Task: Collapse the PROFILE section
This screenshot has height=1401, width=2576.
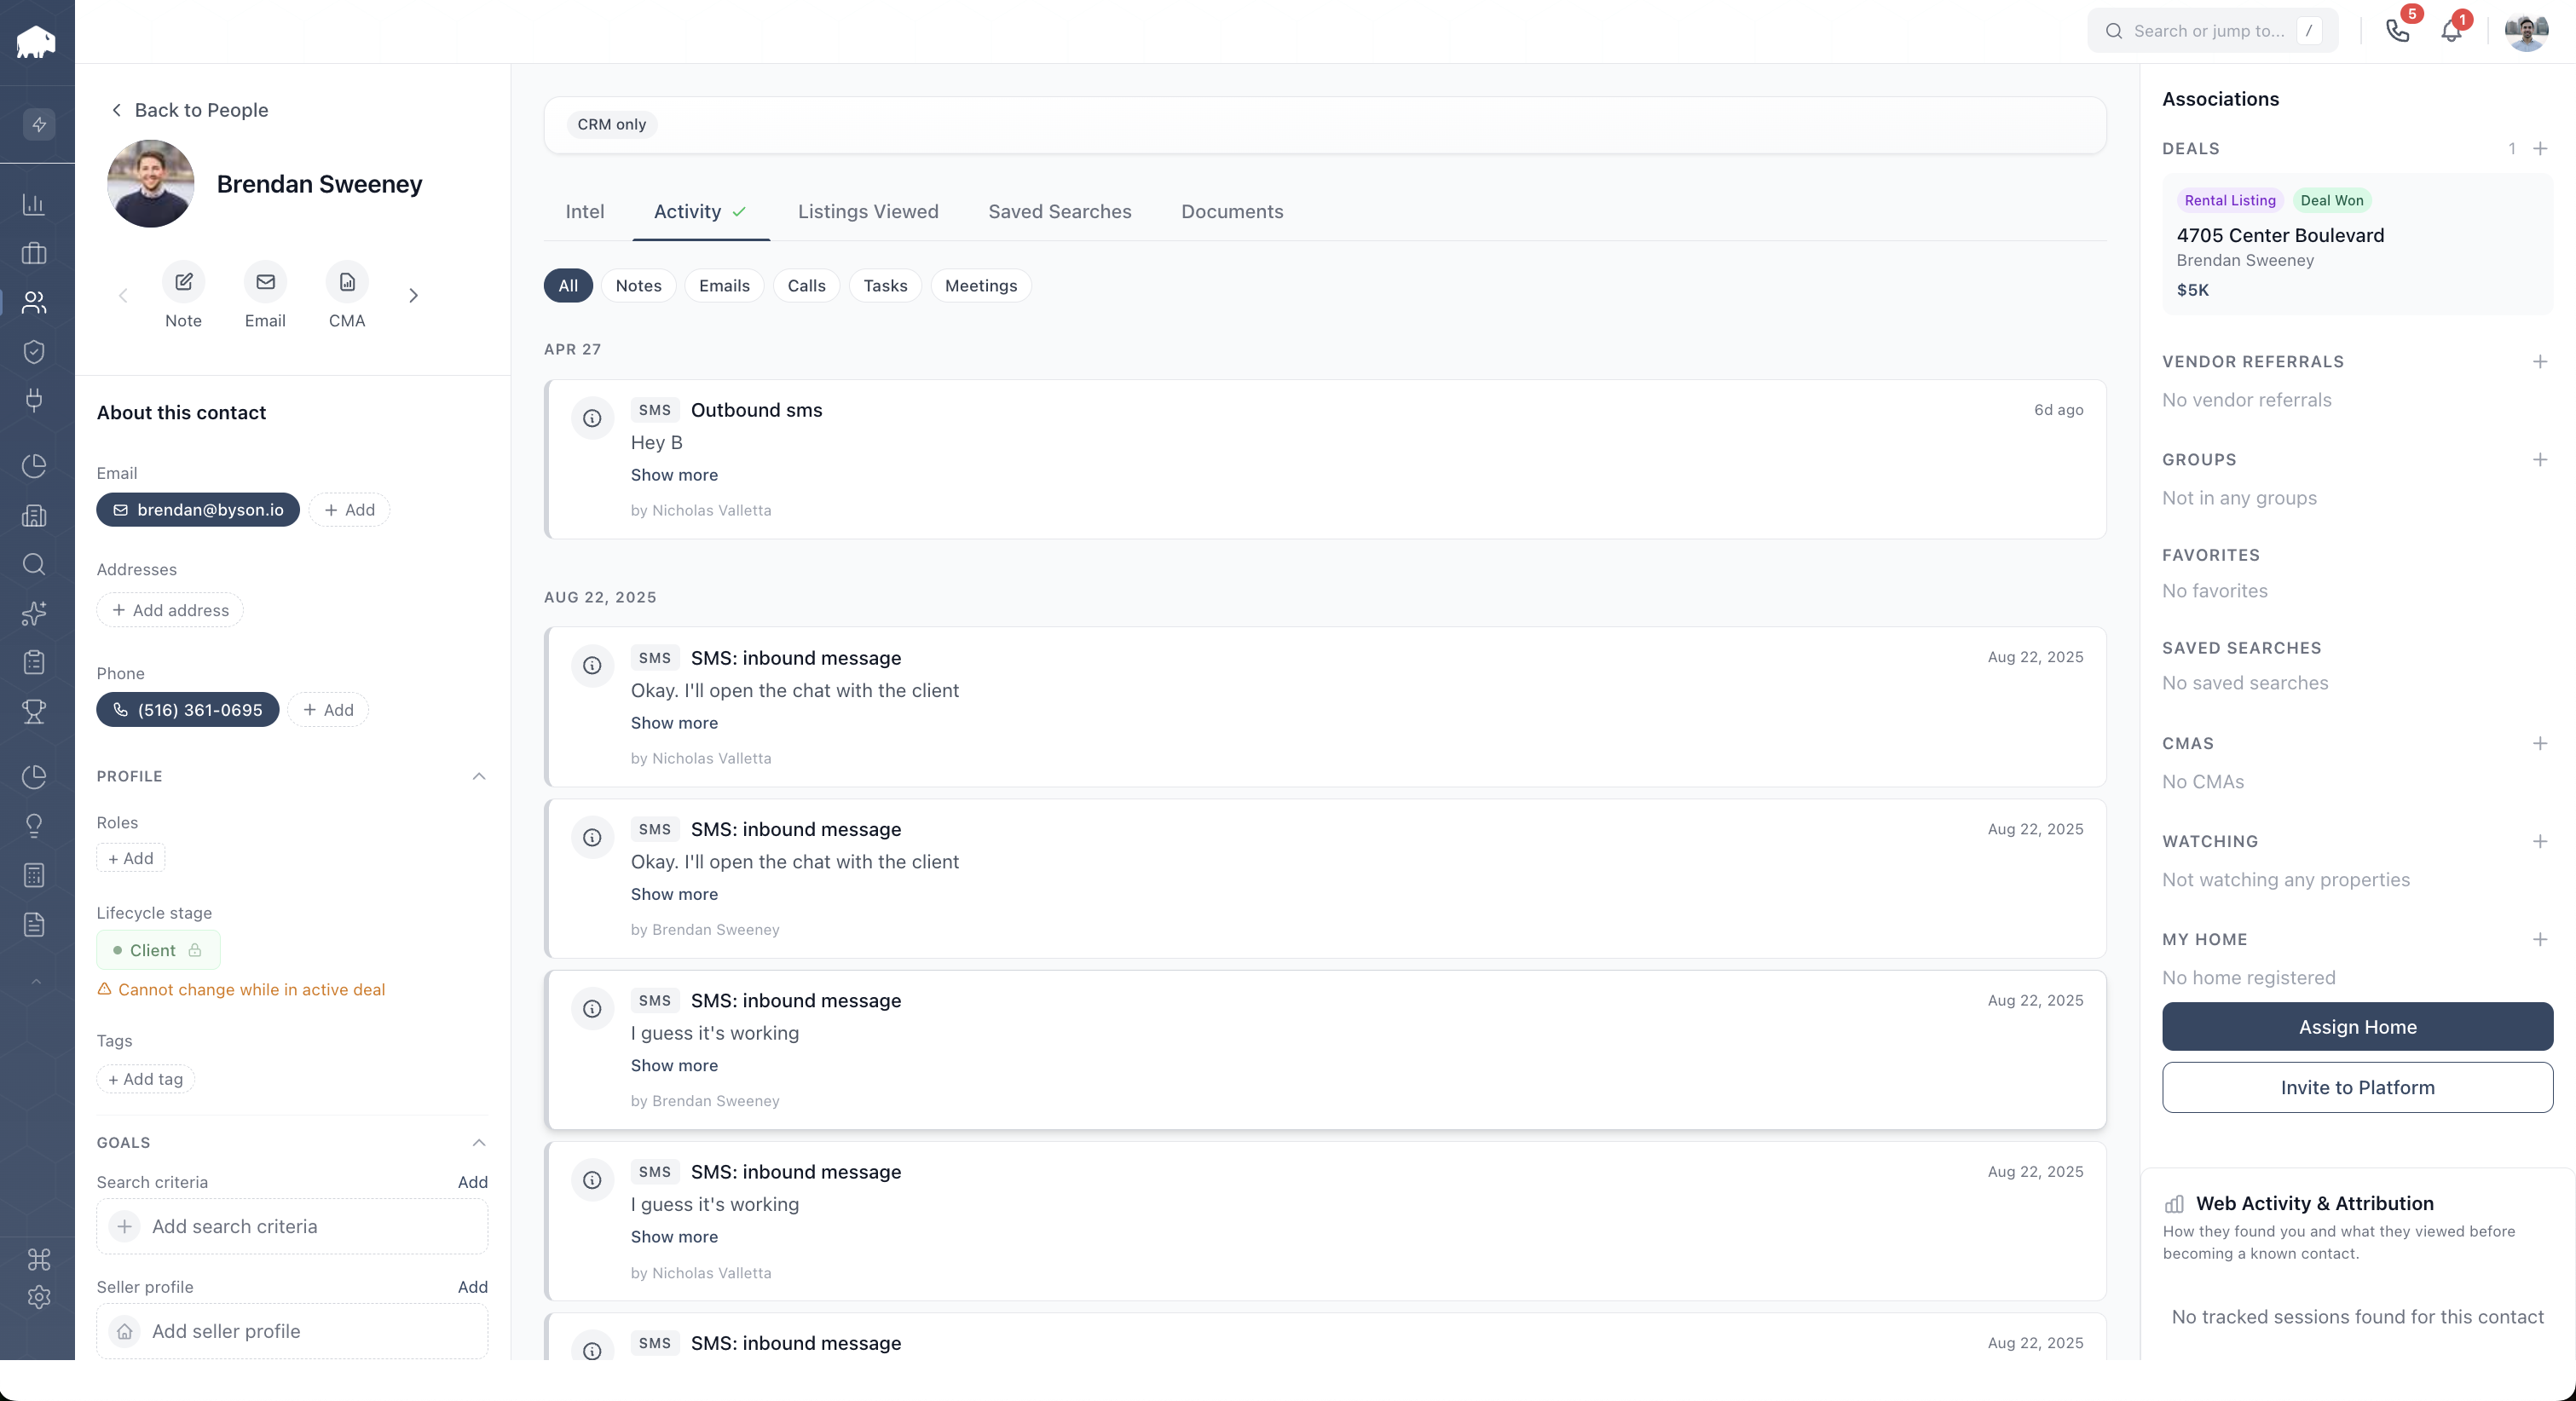Action: coord(479,776)
